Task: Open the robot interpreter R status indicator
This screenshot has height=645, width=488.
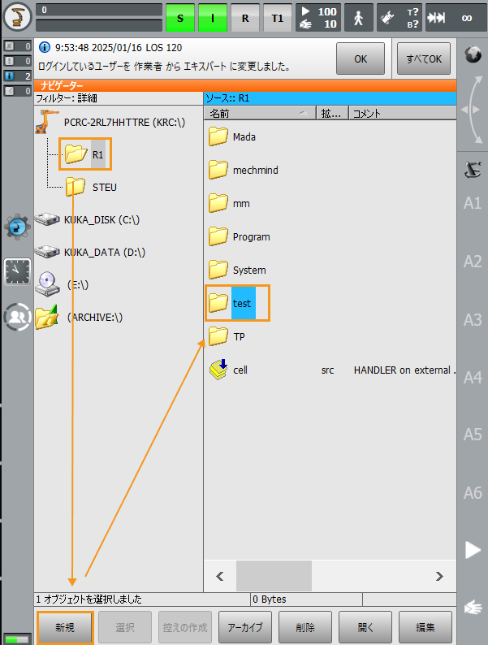Action: click(x=245, y=18)
